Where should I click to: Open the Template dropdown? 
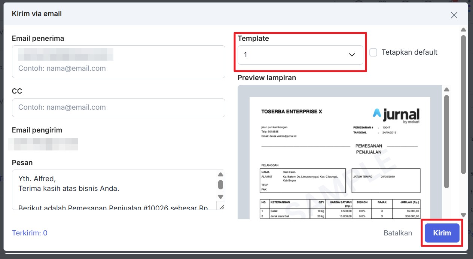pos(300,55)
